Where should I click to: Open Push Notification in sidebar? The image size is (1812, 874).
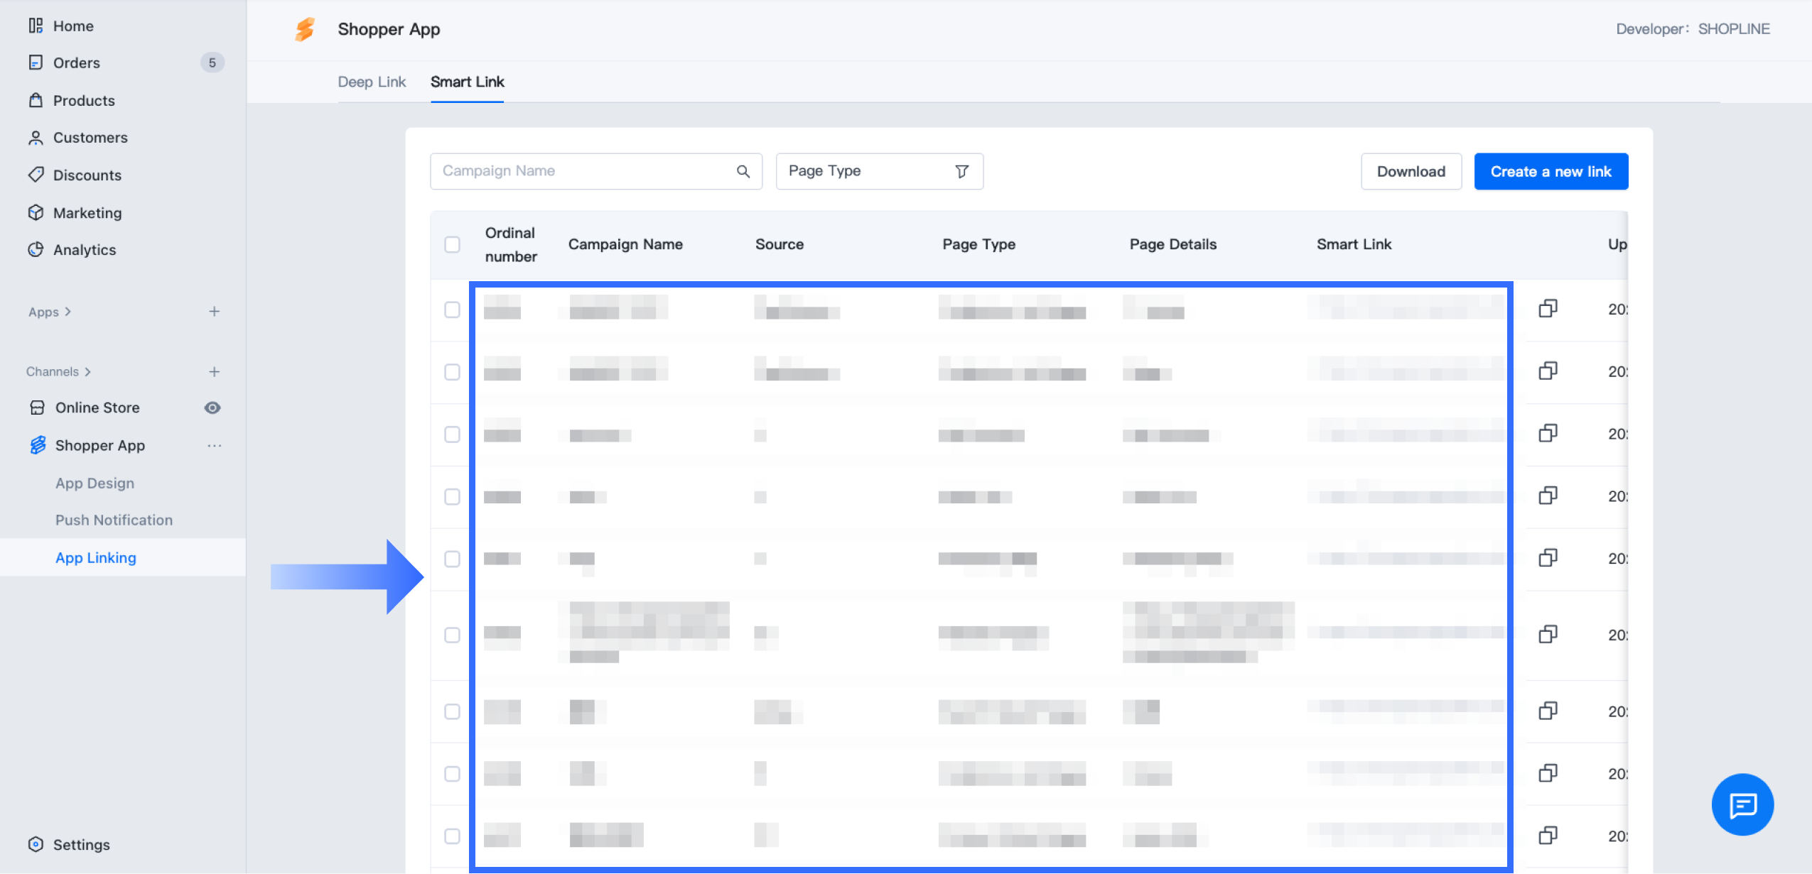click(114, 520)
